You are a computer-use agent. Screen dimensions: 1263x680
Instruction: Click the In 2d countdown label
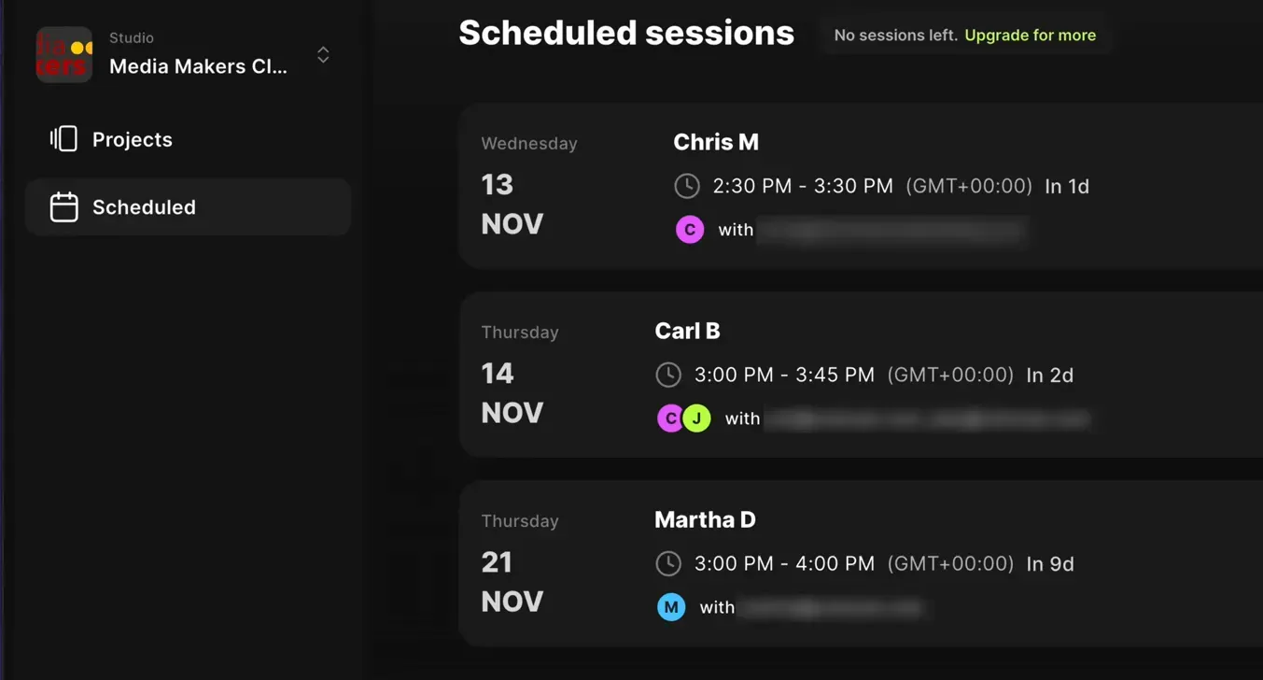pos(1049,375)
